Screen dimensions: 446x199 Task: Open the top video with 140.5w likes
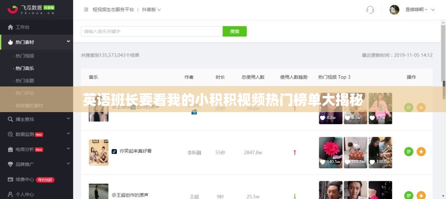(x=330, y=153)
